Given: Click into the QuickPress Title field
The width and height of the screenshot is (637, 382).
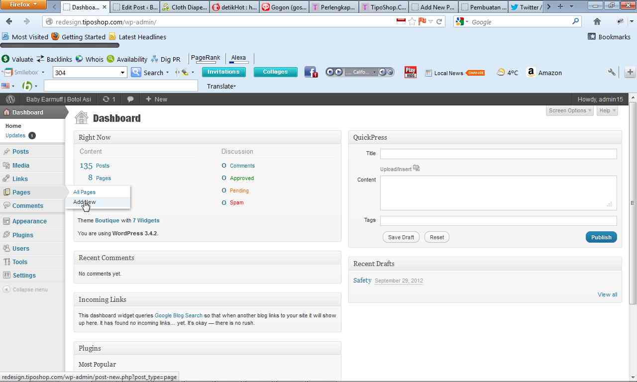Looking at the screenshot, I should 498,154.
